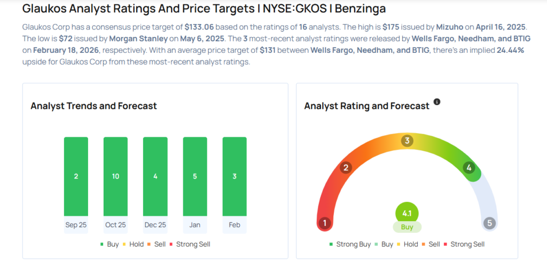Screen dimensions: 547x265
Task: Toggle Strong Buy legend under the rating gauge
Action: (350, 244)
